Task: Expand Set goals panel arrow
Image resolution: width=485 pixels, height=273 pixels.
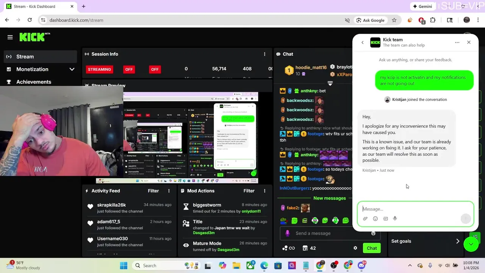Action: [x=458, y=241]
